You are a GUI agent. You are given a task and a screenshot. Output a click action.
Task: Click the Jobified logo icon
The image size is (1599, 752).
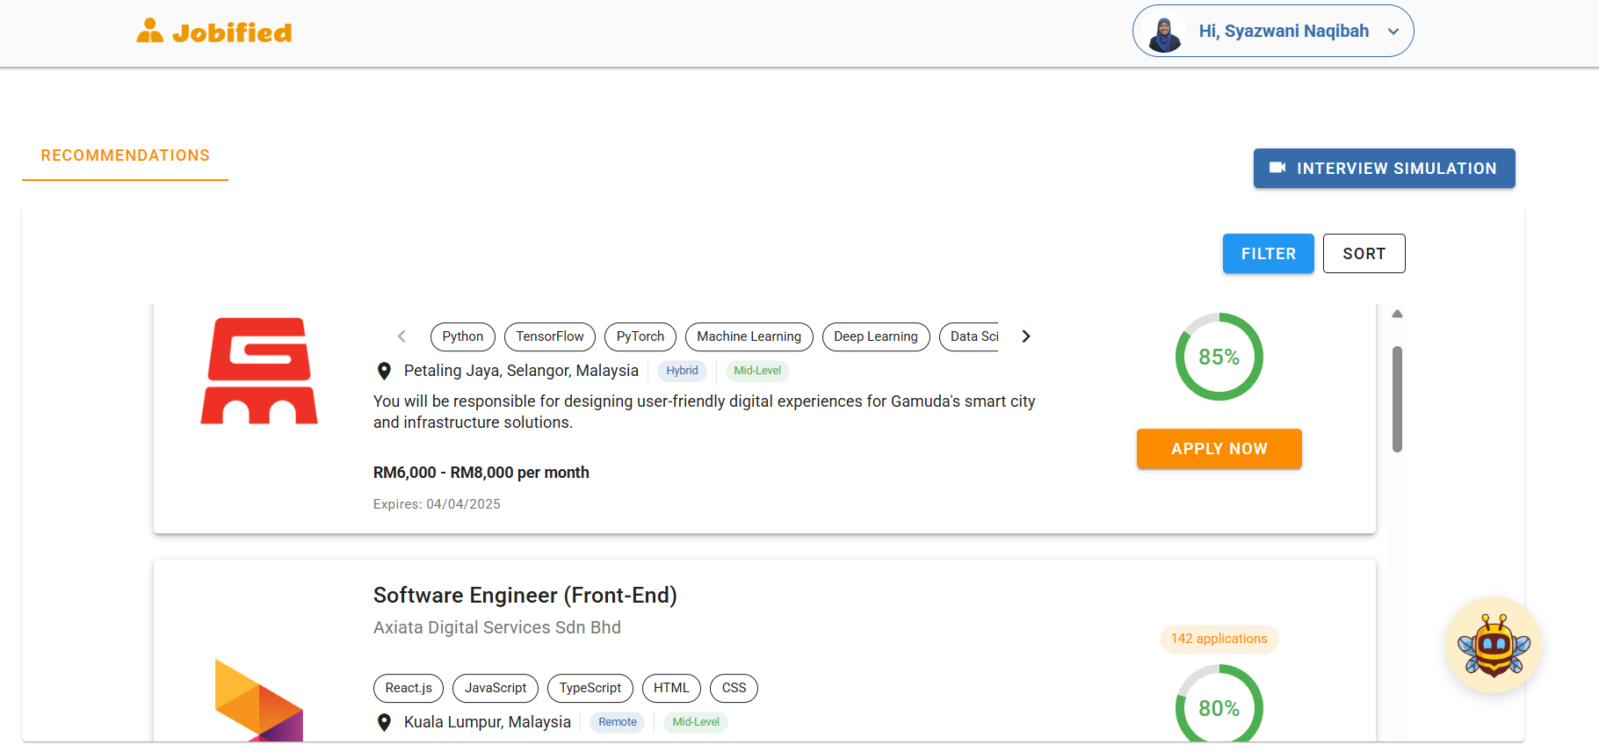pos(150,32)
